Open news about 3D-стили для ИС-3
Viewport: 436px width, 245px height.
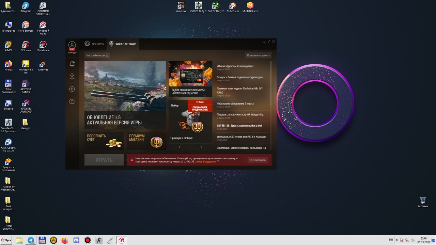coord(241,136)
